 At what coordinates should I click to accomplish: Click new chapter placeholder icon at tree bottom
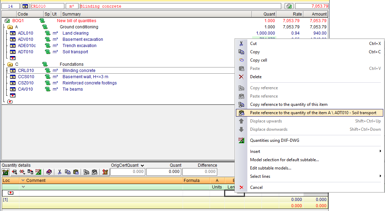point(10,101)
